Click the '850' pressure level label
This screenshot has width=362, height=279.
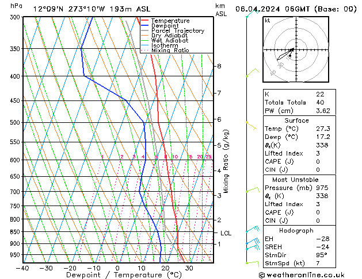16,232
